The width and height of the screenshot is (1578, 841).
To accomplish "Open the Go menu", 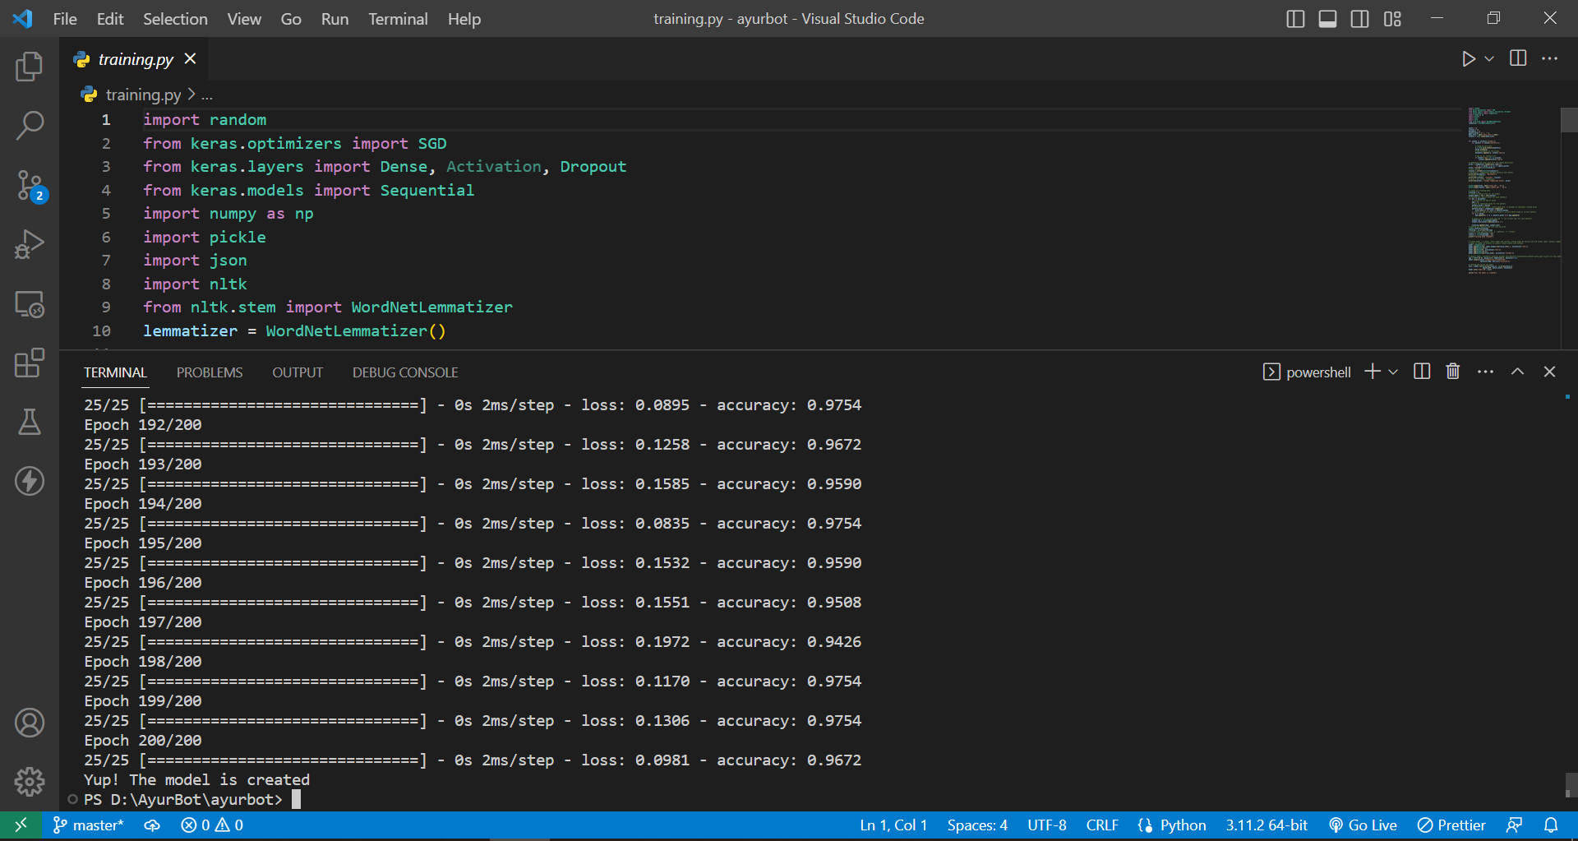I will [291, 19].
